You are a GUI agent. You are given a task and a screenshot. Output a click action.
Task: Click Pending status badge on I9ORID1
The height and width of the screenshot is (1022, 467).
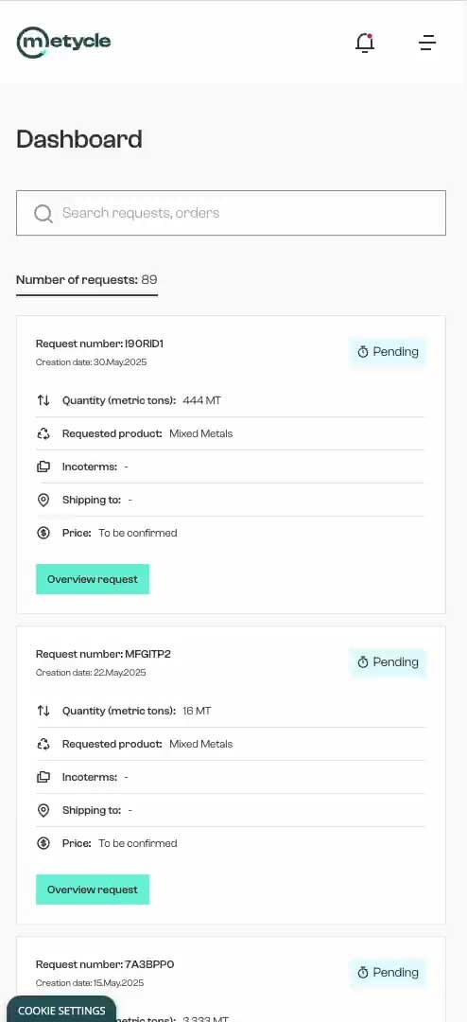click(x=388, y=352)
